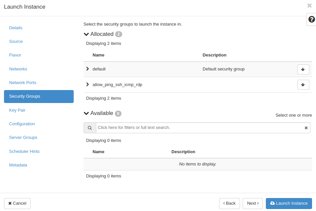Clear the filter search field
This screenshot has width=316, height=211.
[306, 128]
